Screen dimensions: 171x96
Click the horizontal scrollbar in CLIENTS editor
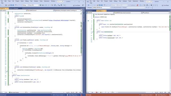coord(42,92)
